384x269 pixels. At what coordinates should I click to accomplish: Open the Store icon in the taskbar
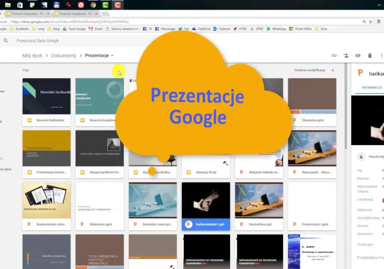pyautogui.click(x=20, y=5)
